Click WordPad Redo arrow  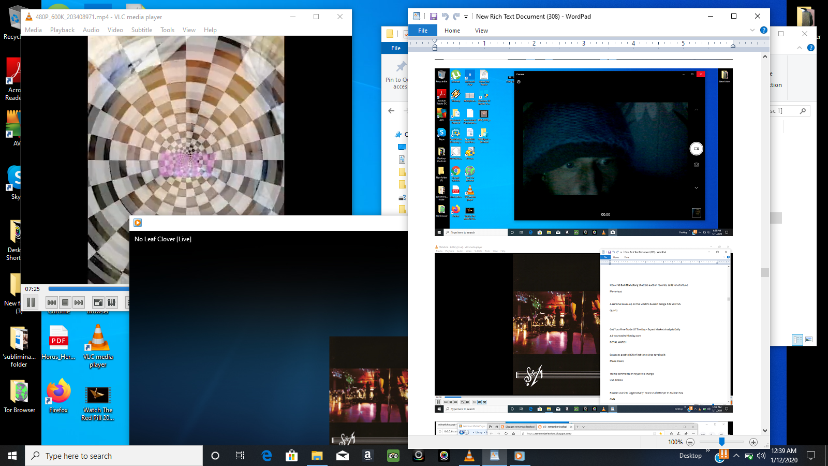click(x=456, y=17)
